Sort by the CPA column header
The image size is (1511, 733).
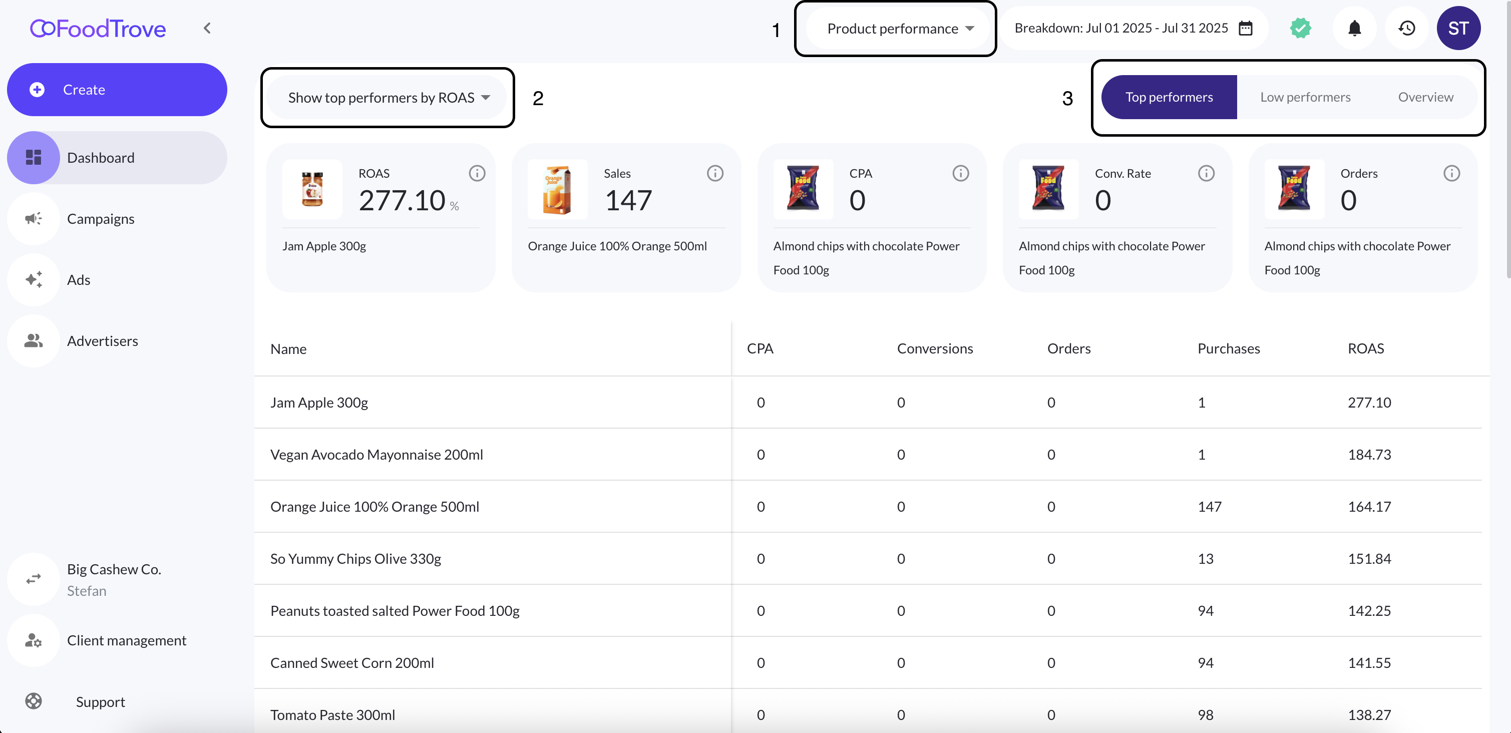[x=760, y=348]
